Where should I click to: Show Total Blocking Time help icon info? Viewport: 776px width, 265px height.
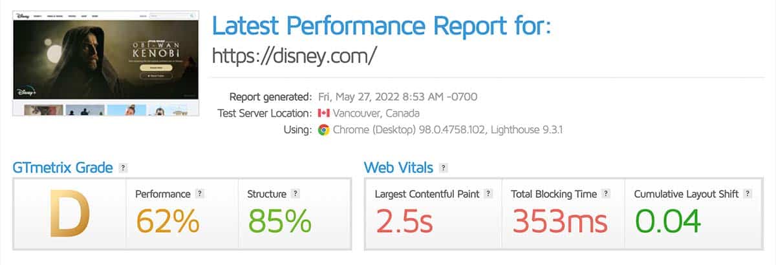pos(606,193)
